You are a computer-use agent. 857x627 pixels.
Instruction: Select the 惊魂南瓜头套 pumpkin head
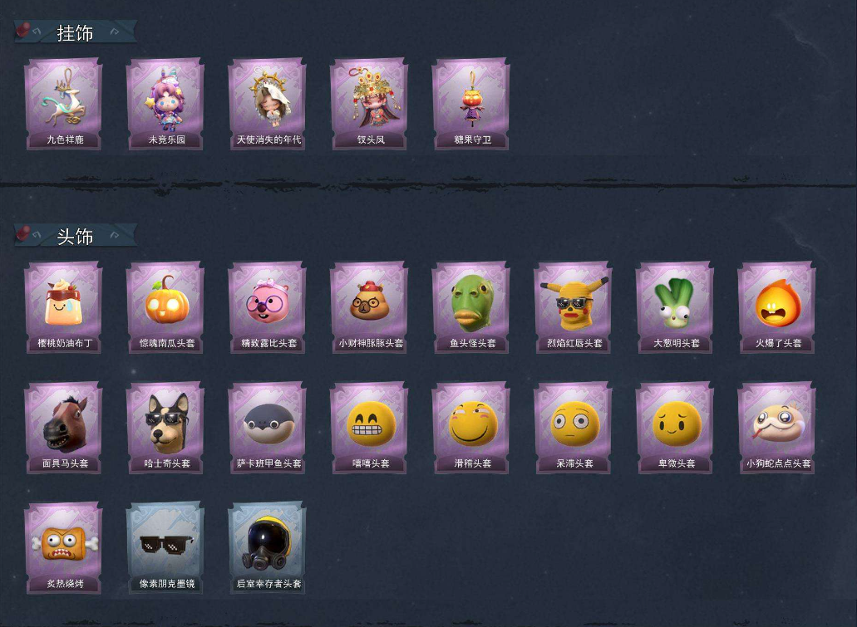[x=165, y=307]
